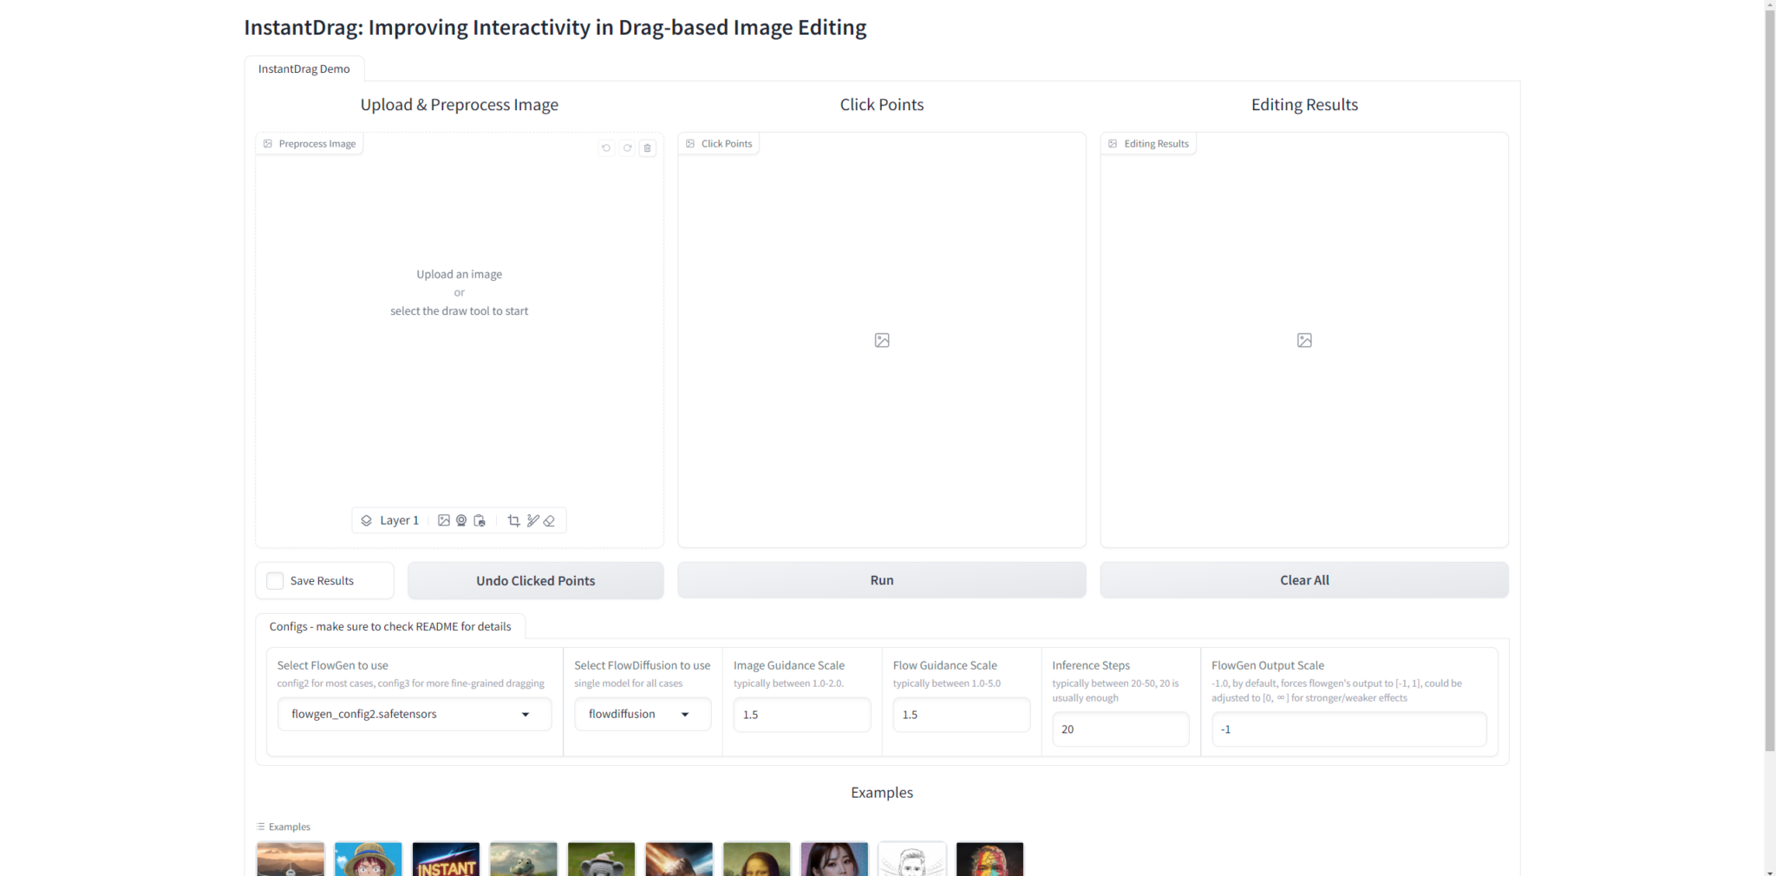Open the webcam capture option
1776x876 pixels.
click(x=461, y=520)
